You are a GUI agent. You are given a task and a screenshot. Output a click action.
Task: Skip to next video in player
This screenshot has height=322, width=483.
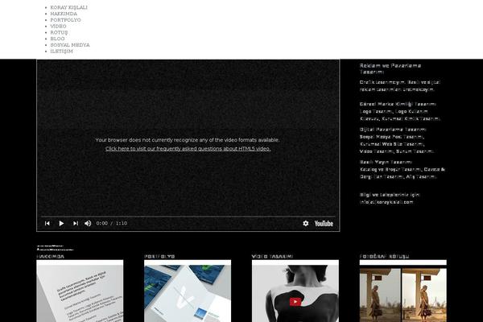pyautogui.click(x=76, y=223)
